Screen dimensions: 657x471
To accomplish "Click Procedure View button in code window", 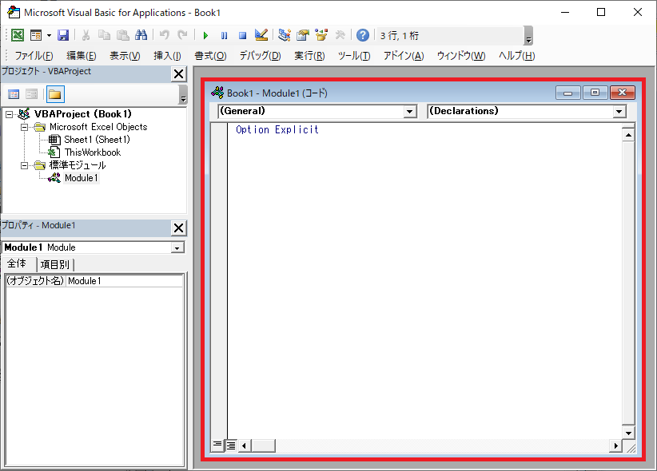I will pos(217,445).
